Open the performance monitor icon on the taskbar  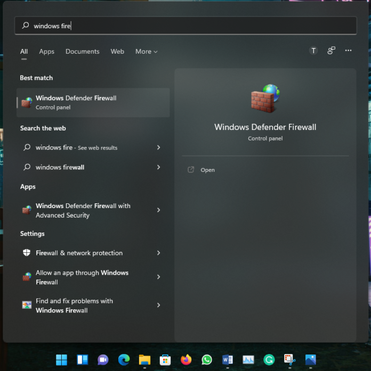(x=248, y=360)
